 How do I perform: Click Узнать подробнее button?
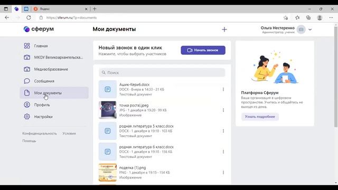260,117
